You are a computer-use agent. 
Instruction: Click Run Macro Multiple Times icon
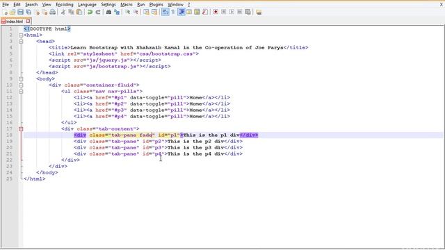click(240, 12)
